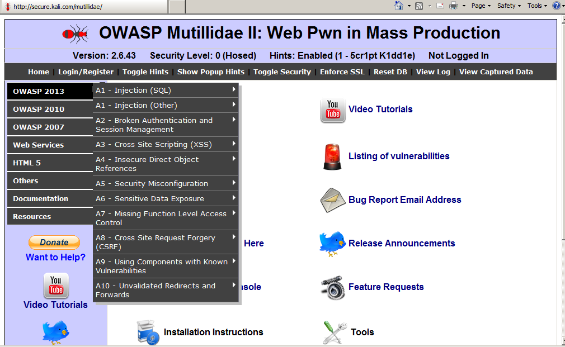Expand A2 - Broken Authentication and Session Management
The height and width of the screenshot is (347, 565).
coord(166,125)
